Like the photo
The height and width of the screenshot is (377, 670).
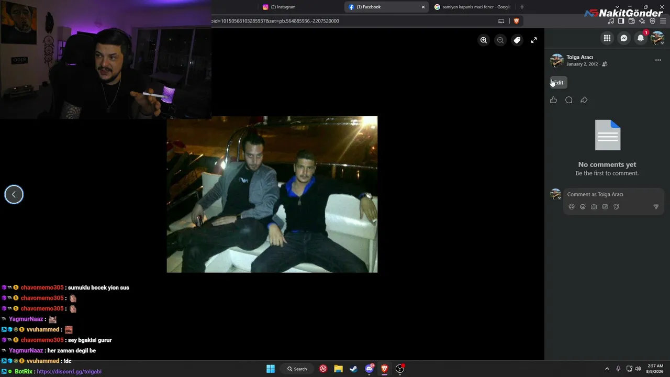553,100
